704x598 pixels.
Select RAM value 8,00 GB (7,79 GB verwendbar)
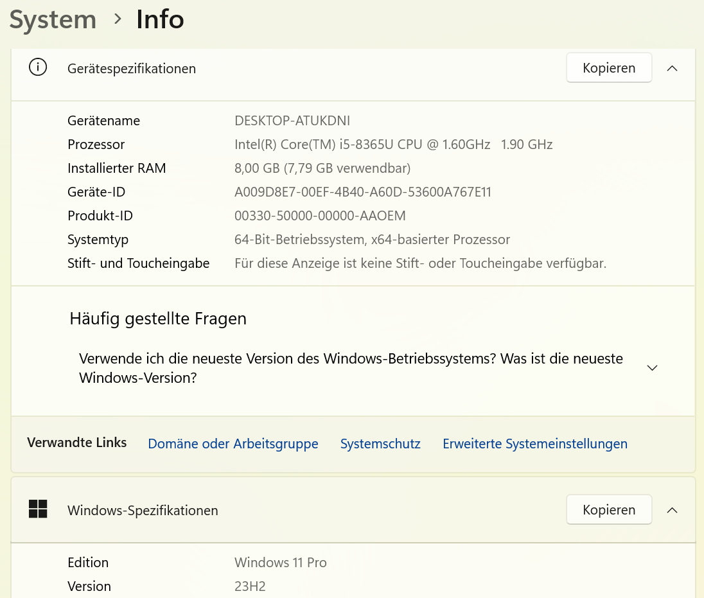[x=322, y=168]
